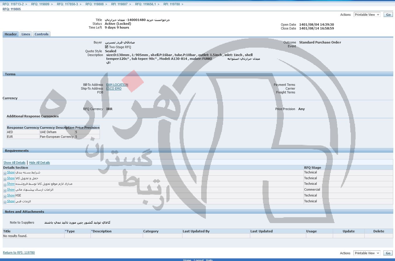Image resolution: width=395 pixels, height=261 pixels.
Task: Open the EAM LOCATION bill-to address link
Action: [x=117, y=85]
